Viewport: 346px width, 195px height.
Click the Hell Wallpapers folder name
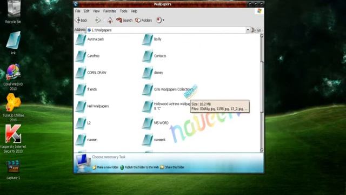pyautogui.click(x=98, y=106)
